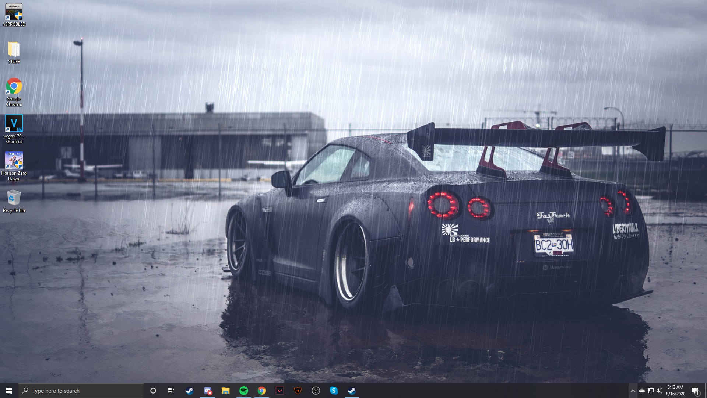Click the 'Type here to search' box
Image resolution: width=707 pixels, height=398 pixels.
coord(81,391)
